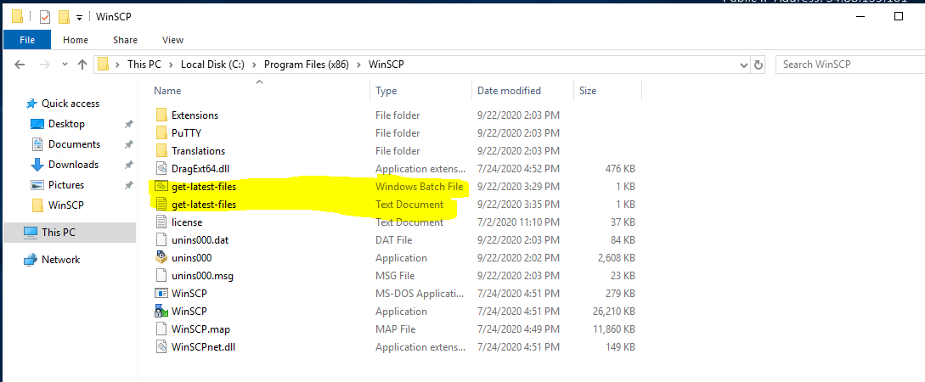This screenshot has width=925, height=382.
Task: Open the File ribbon tab
Action: pos(27,40)
